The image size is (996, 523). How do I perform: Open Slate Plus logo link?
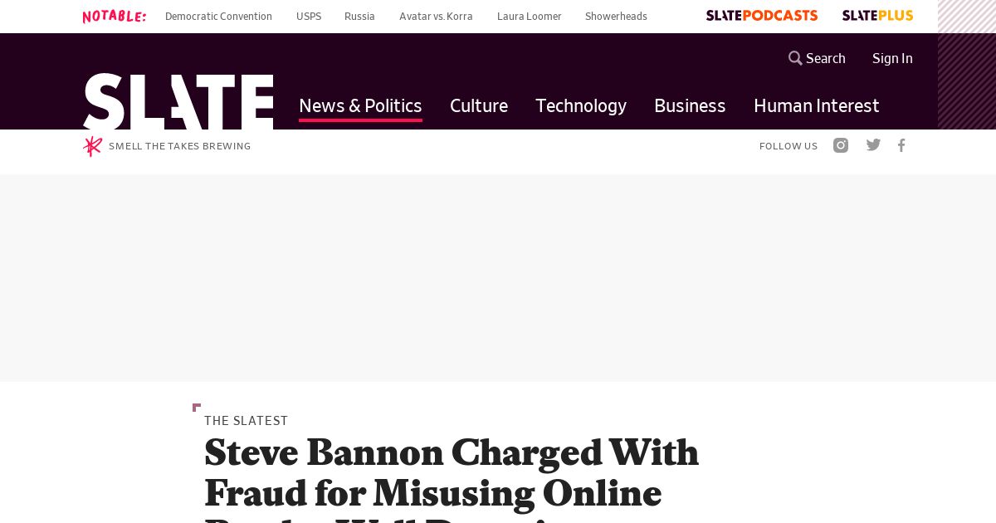pos(877,16)
